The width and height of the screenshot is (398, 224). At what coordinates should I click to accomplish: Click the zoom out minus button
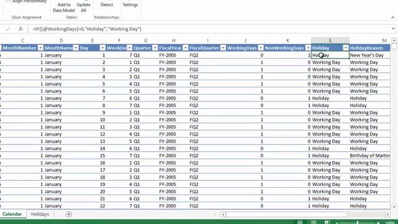[337, 223]
